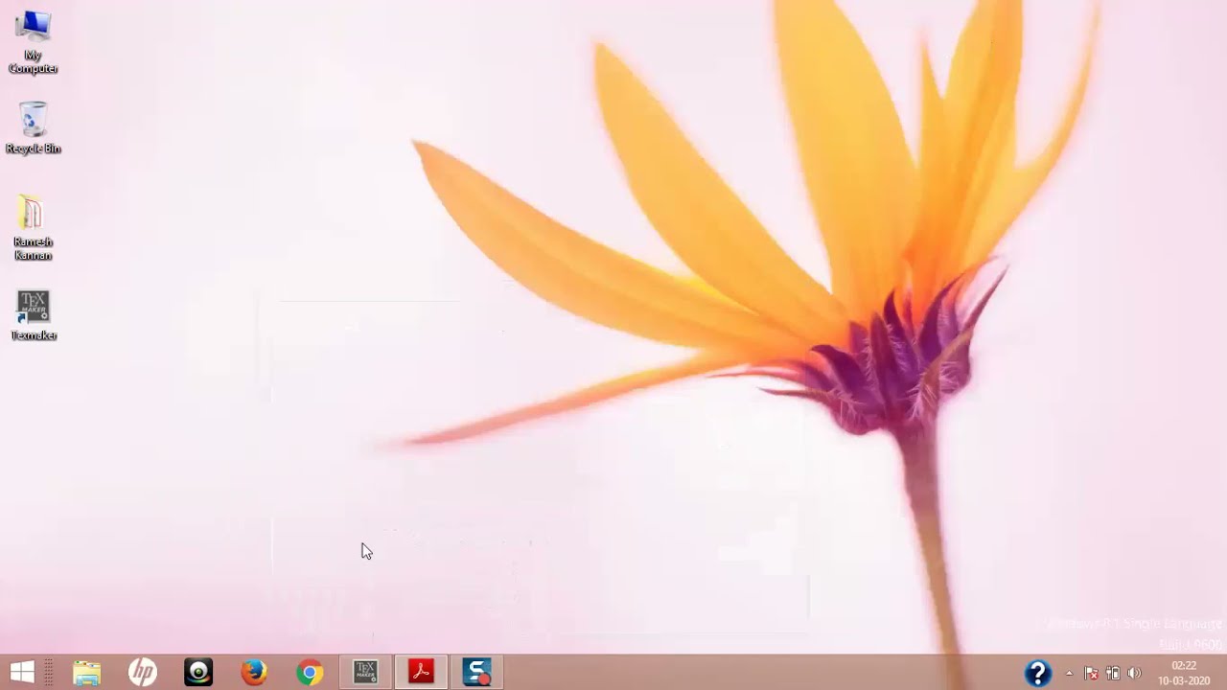Screen dimensions: 1227x690
Task: Select the My Computer desktop icon
Action: point(34,41)
